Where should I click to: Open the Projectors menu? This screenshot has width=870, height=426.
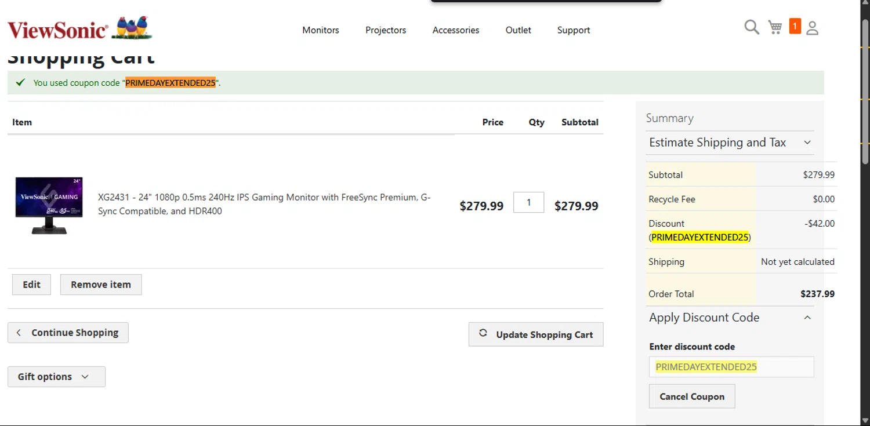click(x=386, y=30)
